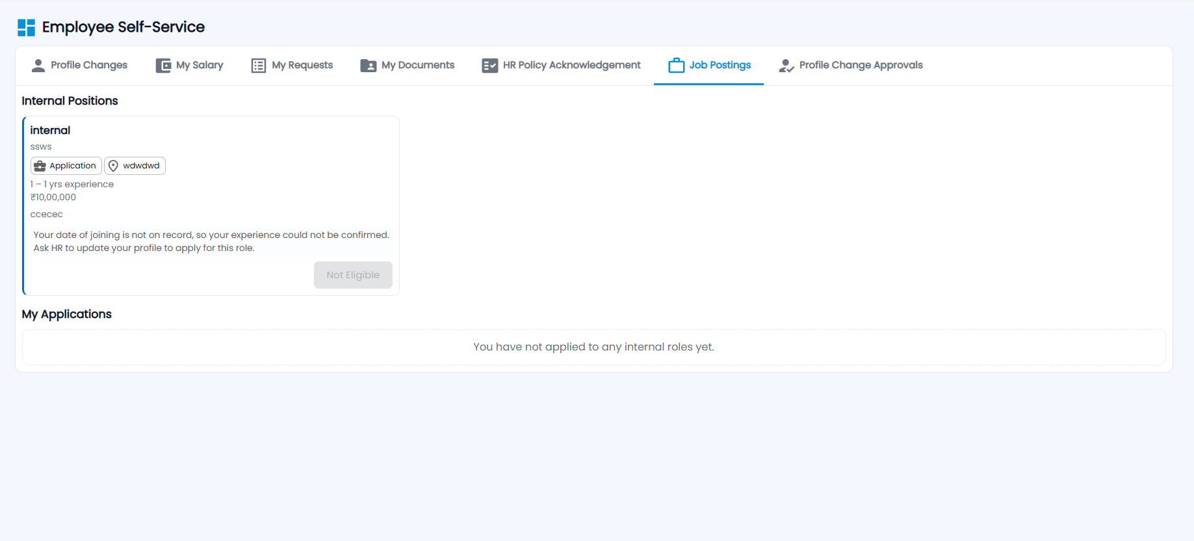1194x541 pixels.
Task: Click the ₹10,00,000 salary value
Action: pos(53,198)
